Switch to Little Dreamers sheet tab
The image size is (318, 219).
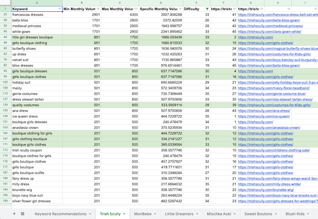(x=179, y=214)
